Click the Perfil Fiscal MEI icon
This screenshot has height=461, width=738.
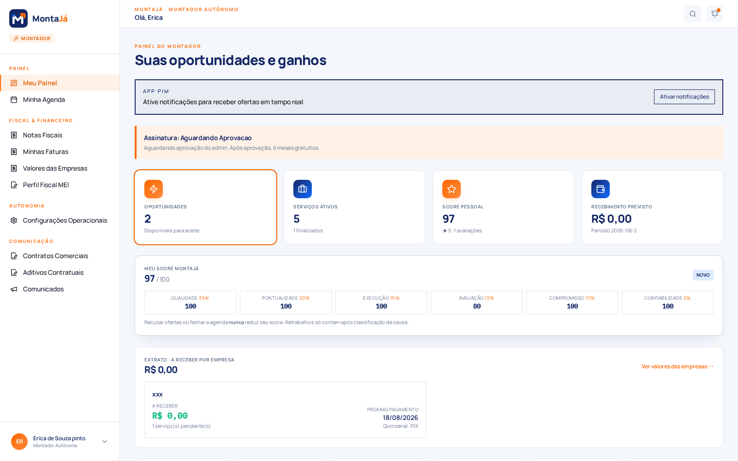tap(14, 185)
